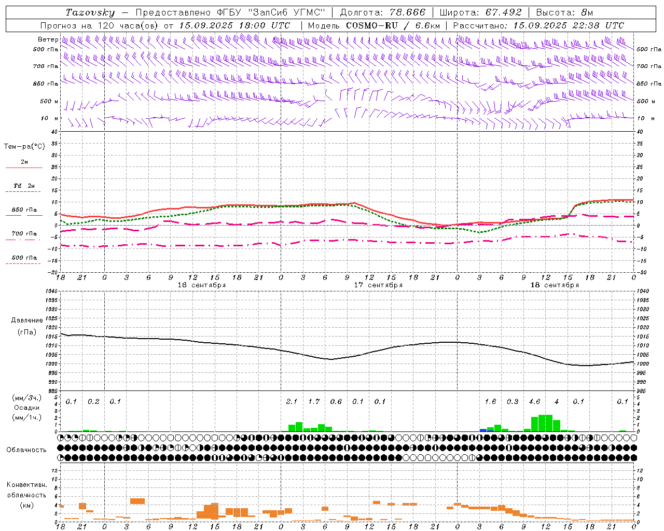Click the longitude value 'Долгота: 78.666'
Viewport: 664px width, 531px height.
pyautogui.click(x=382, y=12)
